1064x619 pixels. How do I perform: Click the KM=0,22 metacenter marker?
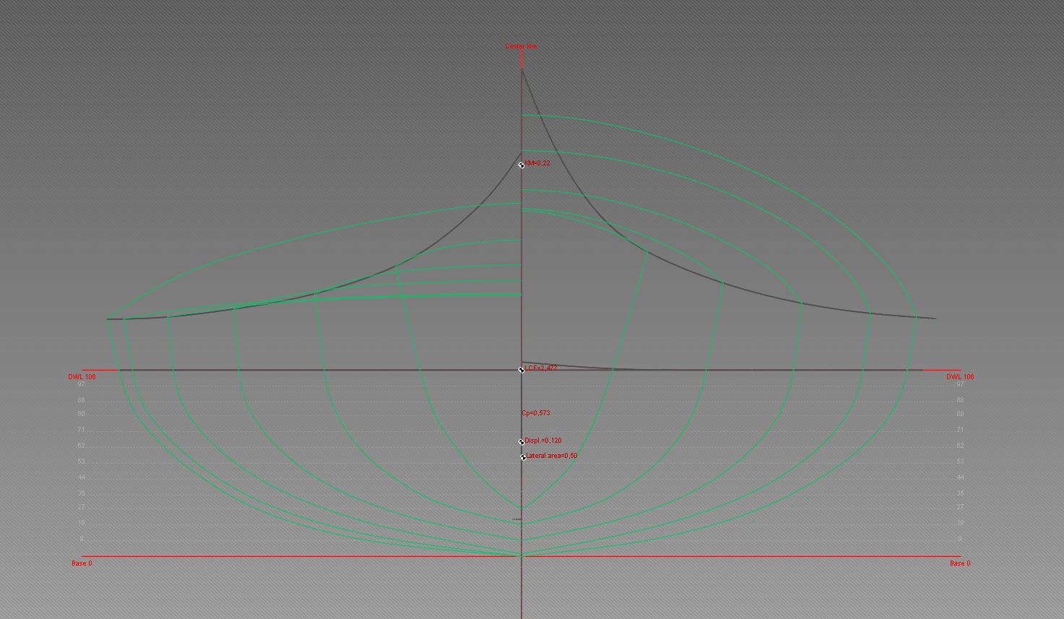coord(522,165)
